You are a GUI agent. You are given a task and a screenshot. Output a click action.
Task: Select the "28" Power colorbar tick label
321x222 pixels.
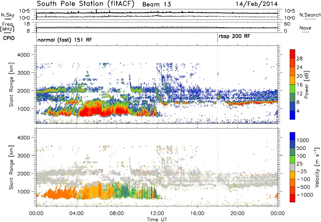[x=299, y=59]
